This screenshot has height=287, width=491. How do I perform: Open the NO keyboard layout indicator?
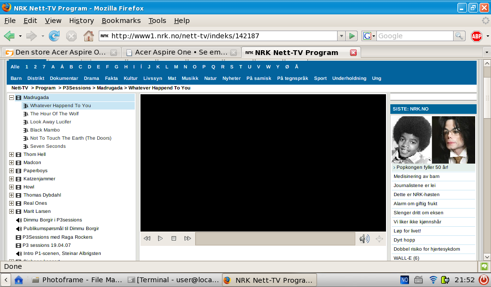(x=405, y=280)
